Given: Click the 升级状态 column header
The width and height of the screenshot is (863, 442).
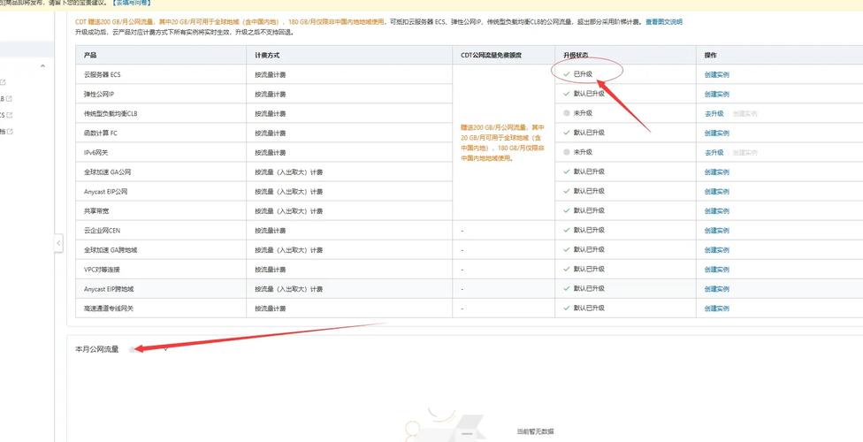Looking at the screenshot, I should tap(575, 56).
